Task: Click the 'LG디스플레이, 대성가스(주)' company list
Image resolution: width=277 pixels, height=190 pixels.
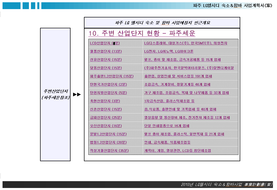Action: click(x=186, y=43)
